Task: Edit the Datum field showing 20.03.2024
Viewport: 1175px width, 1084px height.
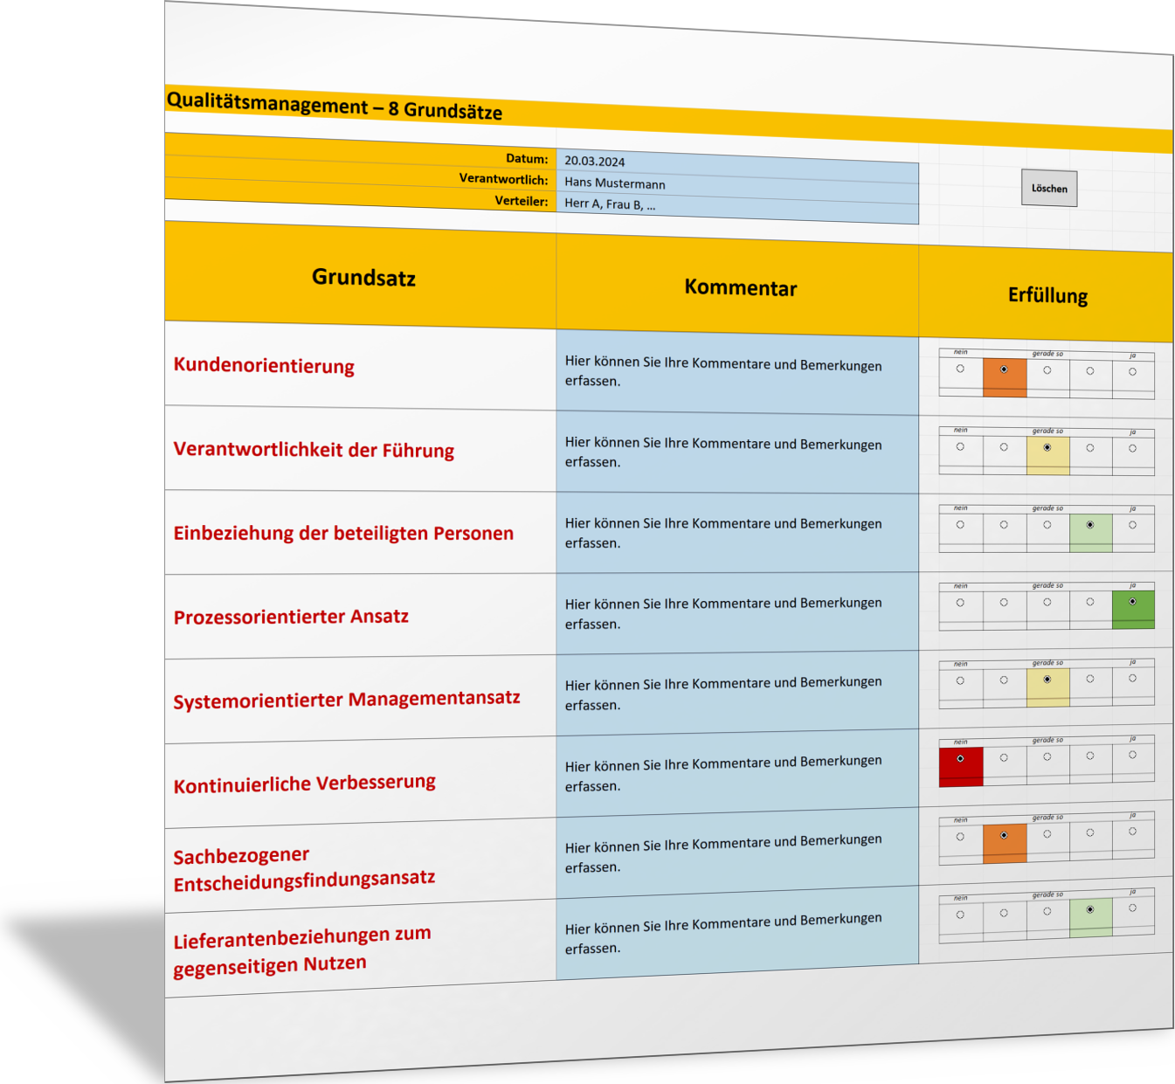Action: coord(736,162)
